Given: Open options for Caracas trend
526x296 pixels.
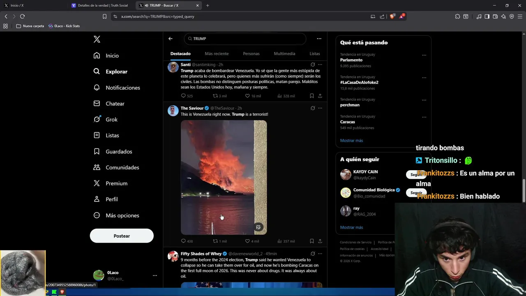Looking at the screenshot, I should pyautogui.click(x=424, y=117).
